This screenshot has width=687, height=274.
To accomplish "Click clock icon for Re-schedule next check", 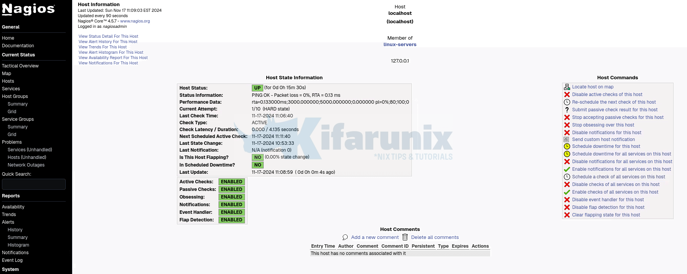I will pos(567,102).
